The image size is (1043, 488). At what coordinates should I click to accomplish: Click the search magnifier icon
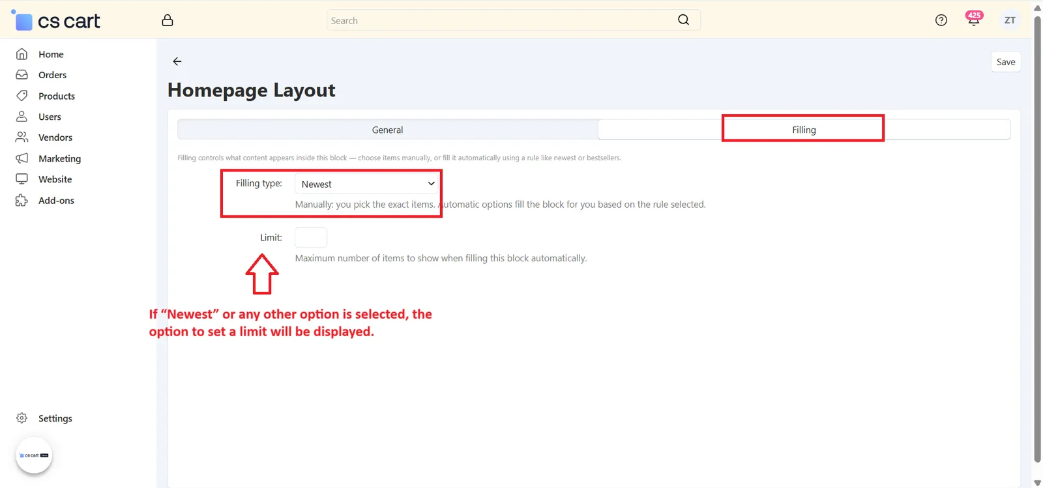(x=683, y=20)
